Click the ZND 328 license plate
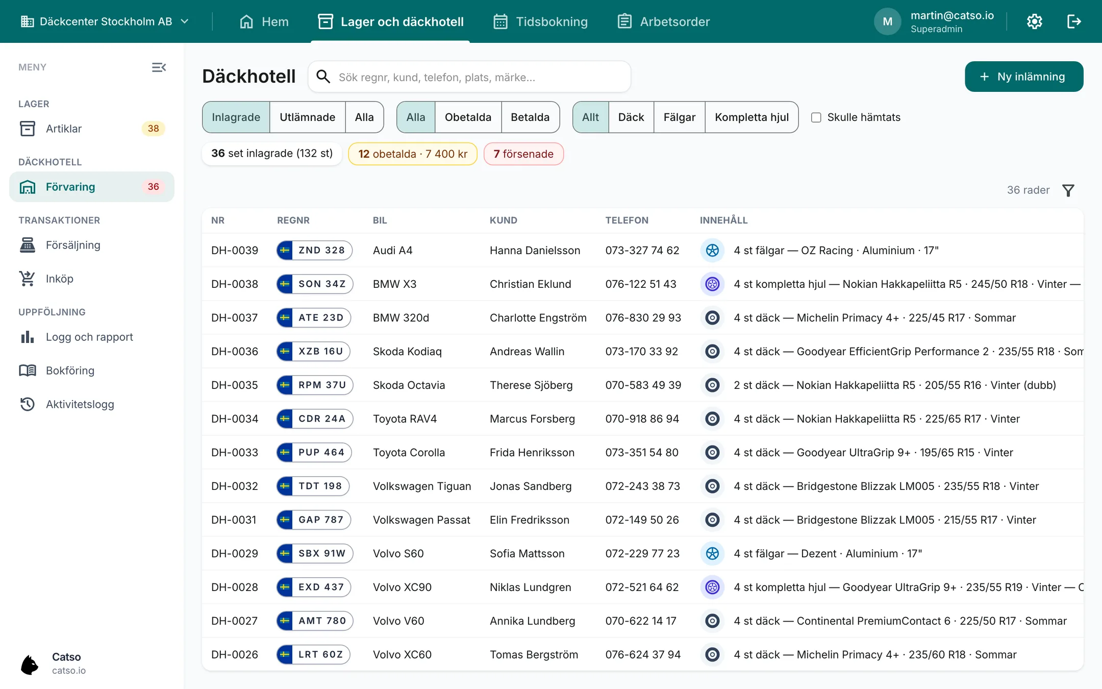The height and width of the screenshot is (689, 1102). coord(314,250)
